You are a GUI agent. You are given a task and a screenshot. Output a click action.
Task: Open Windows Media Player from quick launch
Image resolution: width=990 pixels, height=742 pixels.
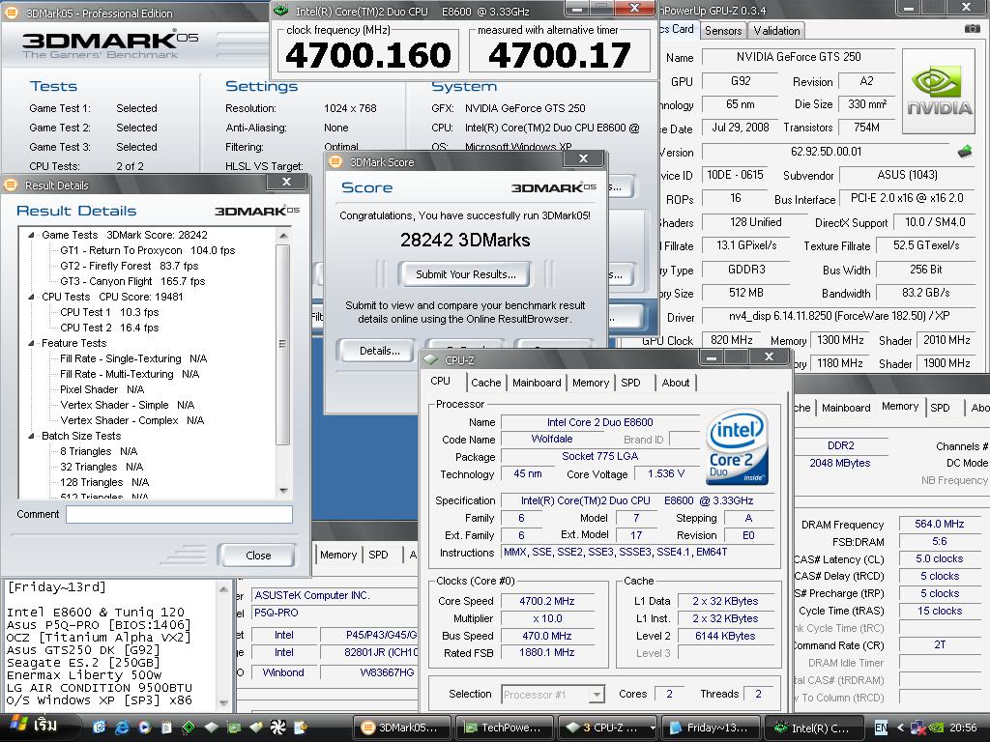(x=144, y=728)
